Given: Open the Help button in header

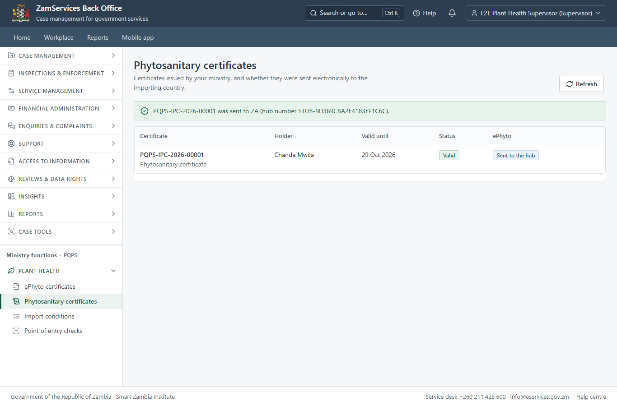Looking at the screenshot, I should (425, 13).
